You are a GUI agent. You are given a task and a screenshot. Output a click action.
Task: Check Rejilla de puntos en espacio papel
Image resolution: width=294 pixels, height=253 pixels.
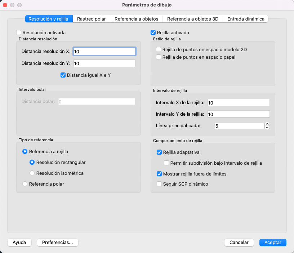pos(159,57)
